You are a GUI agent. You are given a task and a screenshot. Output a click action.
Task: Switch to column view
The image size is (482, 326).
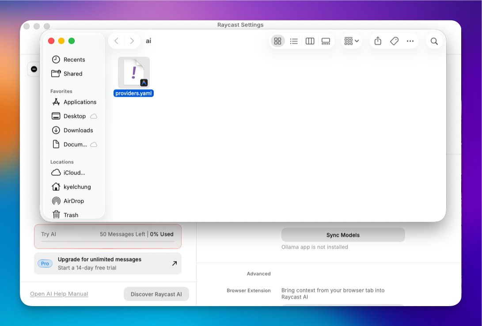point(310,41)
